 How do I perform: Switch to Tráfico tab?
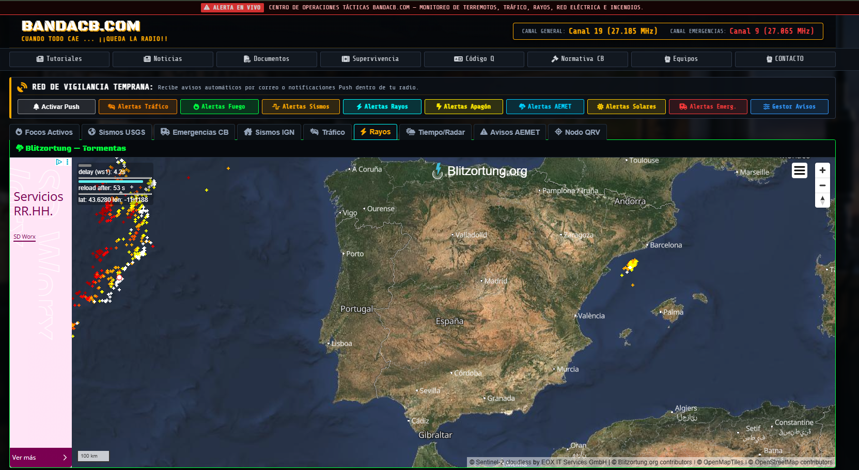click(x=327, y=132)
